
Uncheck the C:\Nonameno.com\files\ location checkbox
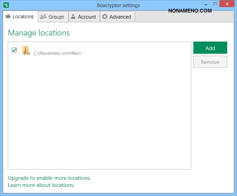(x=14, y=50)
